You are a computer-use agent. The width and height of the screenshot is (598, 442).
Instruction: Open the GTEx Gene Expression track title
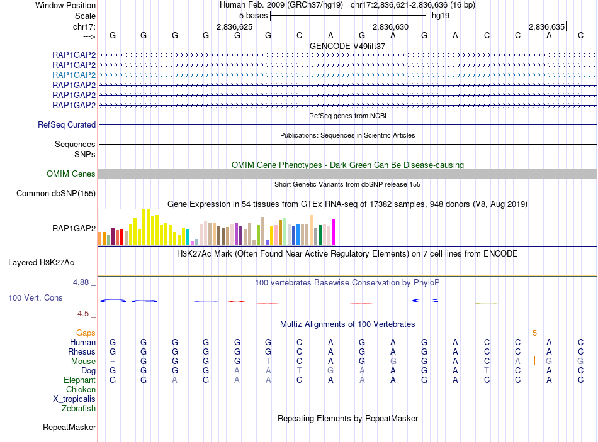[347, 204]
